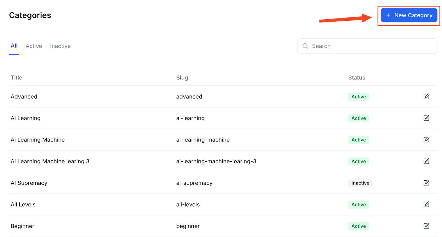Select the Ai Learning title cell
The width and height of the screenshot is (442, 237).
25,118
